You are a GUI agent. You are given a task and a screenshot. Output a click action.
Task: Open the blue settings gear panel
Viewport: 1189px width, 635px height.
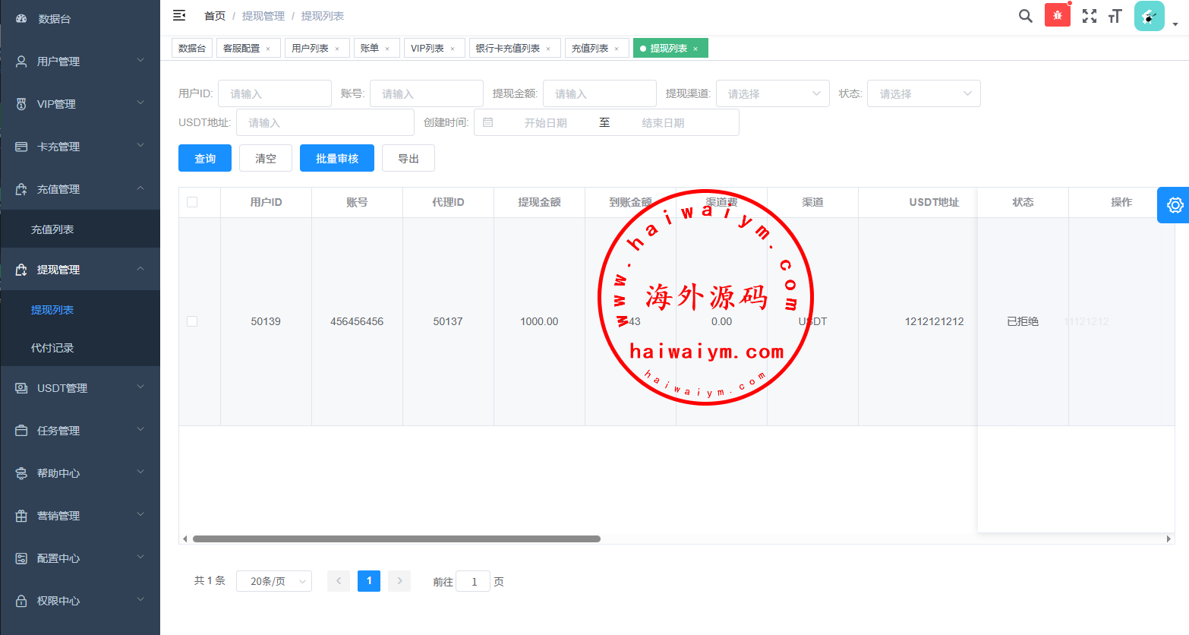point(1174,205)
